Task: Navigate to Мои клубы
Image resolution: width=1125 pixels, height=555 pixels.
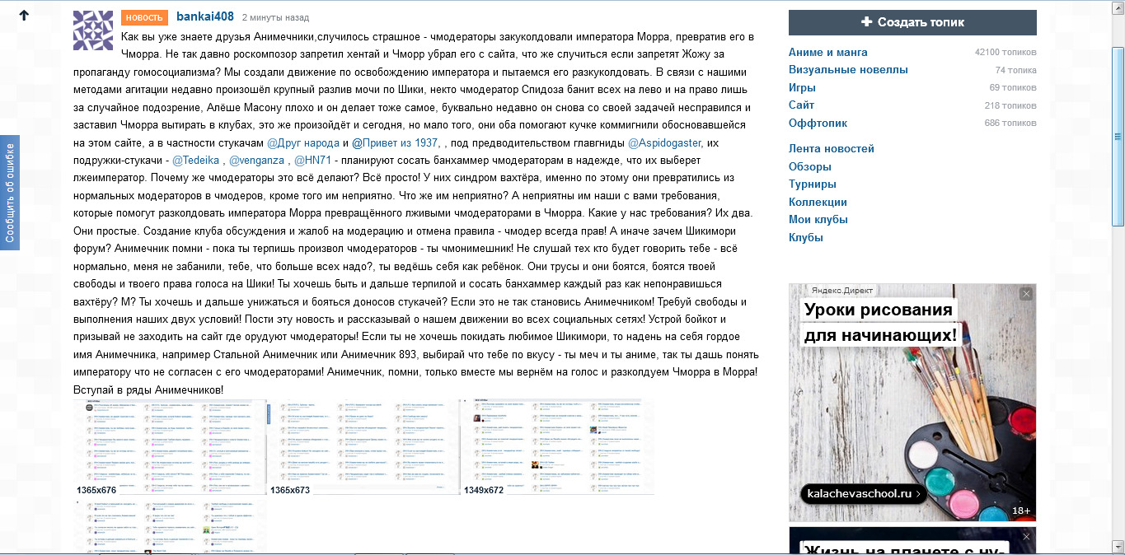Action: 818,220
